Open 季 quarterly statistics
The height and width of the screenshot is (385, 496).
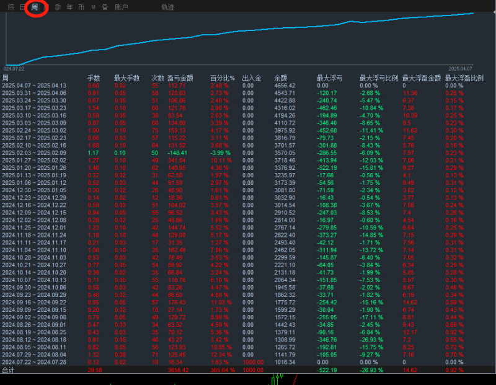point(56,8)
